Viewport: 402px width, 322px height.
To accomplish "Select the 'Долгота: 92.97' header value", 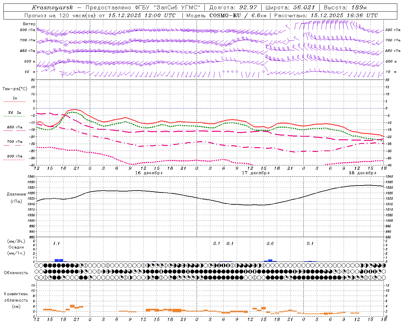I will 233,8.
